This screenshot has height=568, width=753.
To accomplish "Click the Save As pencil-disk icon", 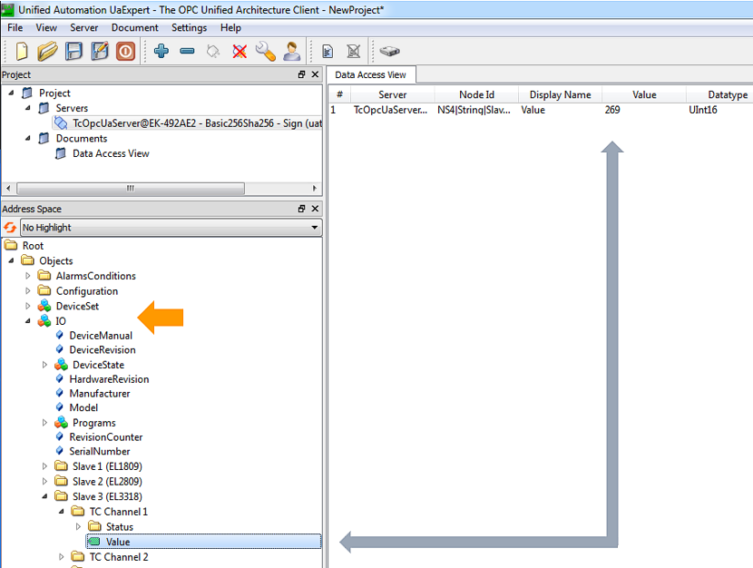I will 100,51.
